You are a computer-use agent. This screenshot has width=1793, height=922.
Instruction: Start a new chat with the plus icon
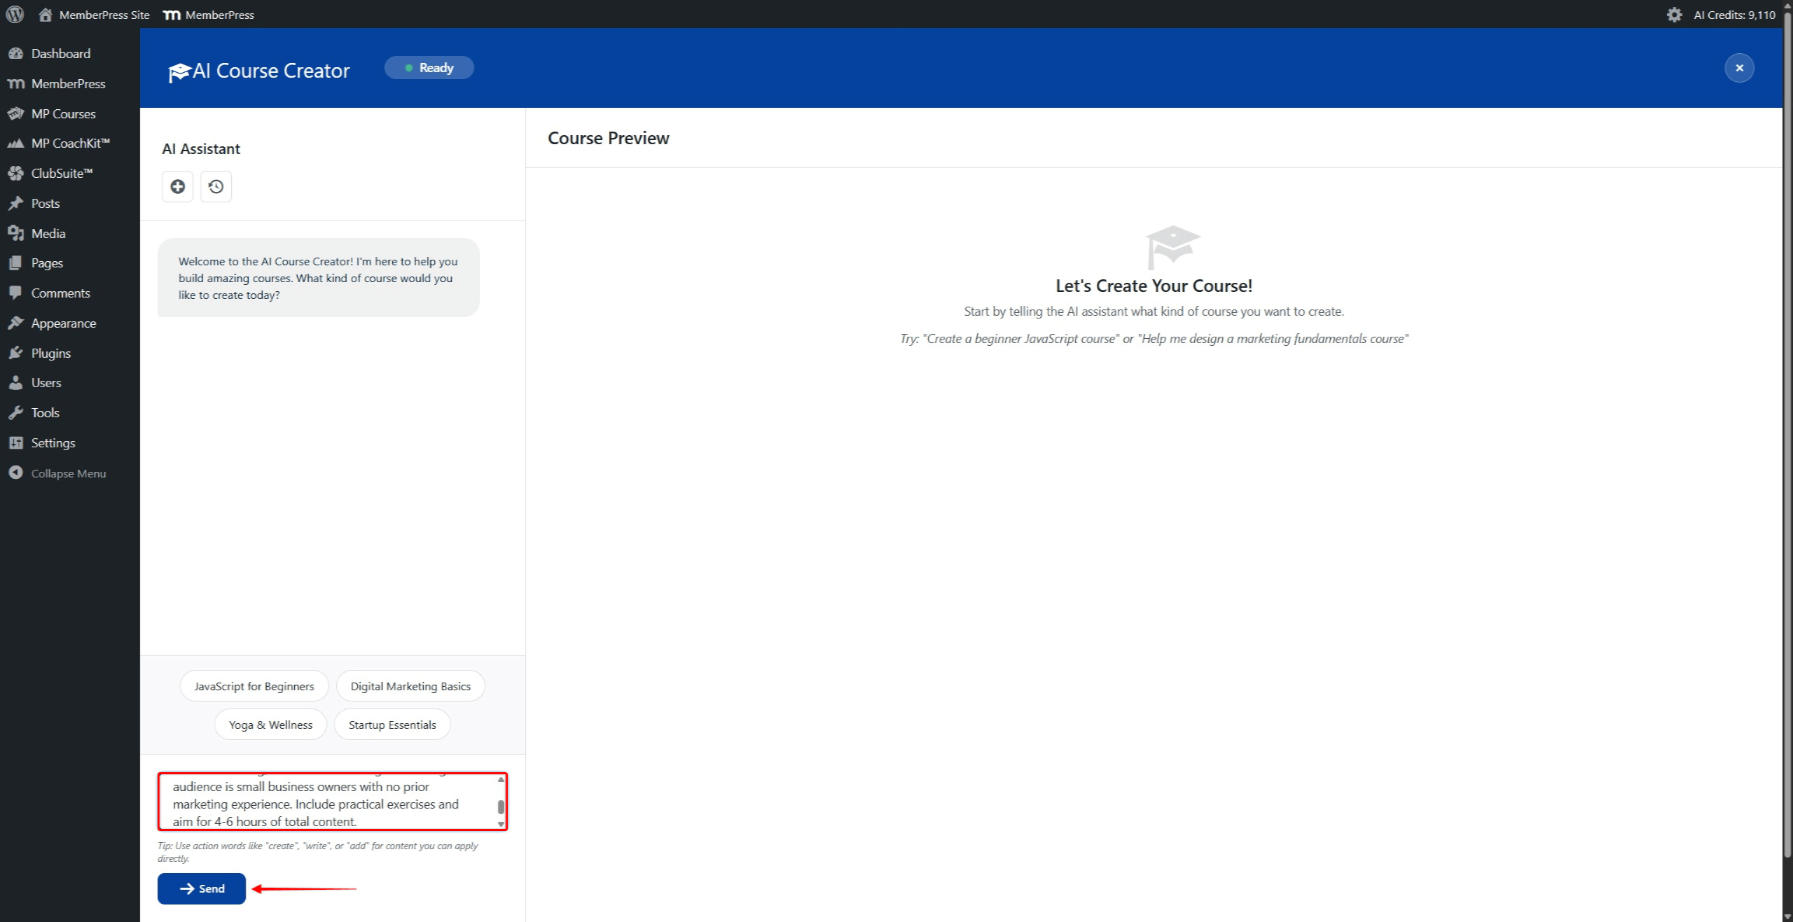(x=177, y=186)
